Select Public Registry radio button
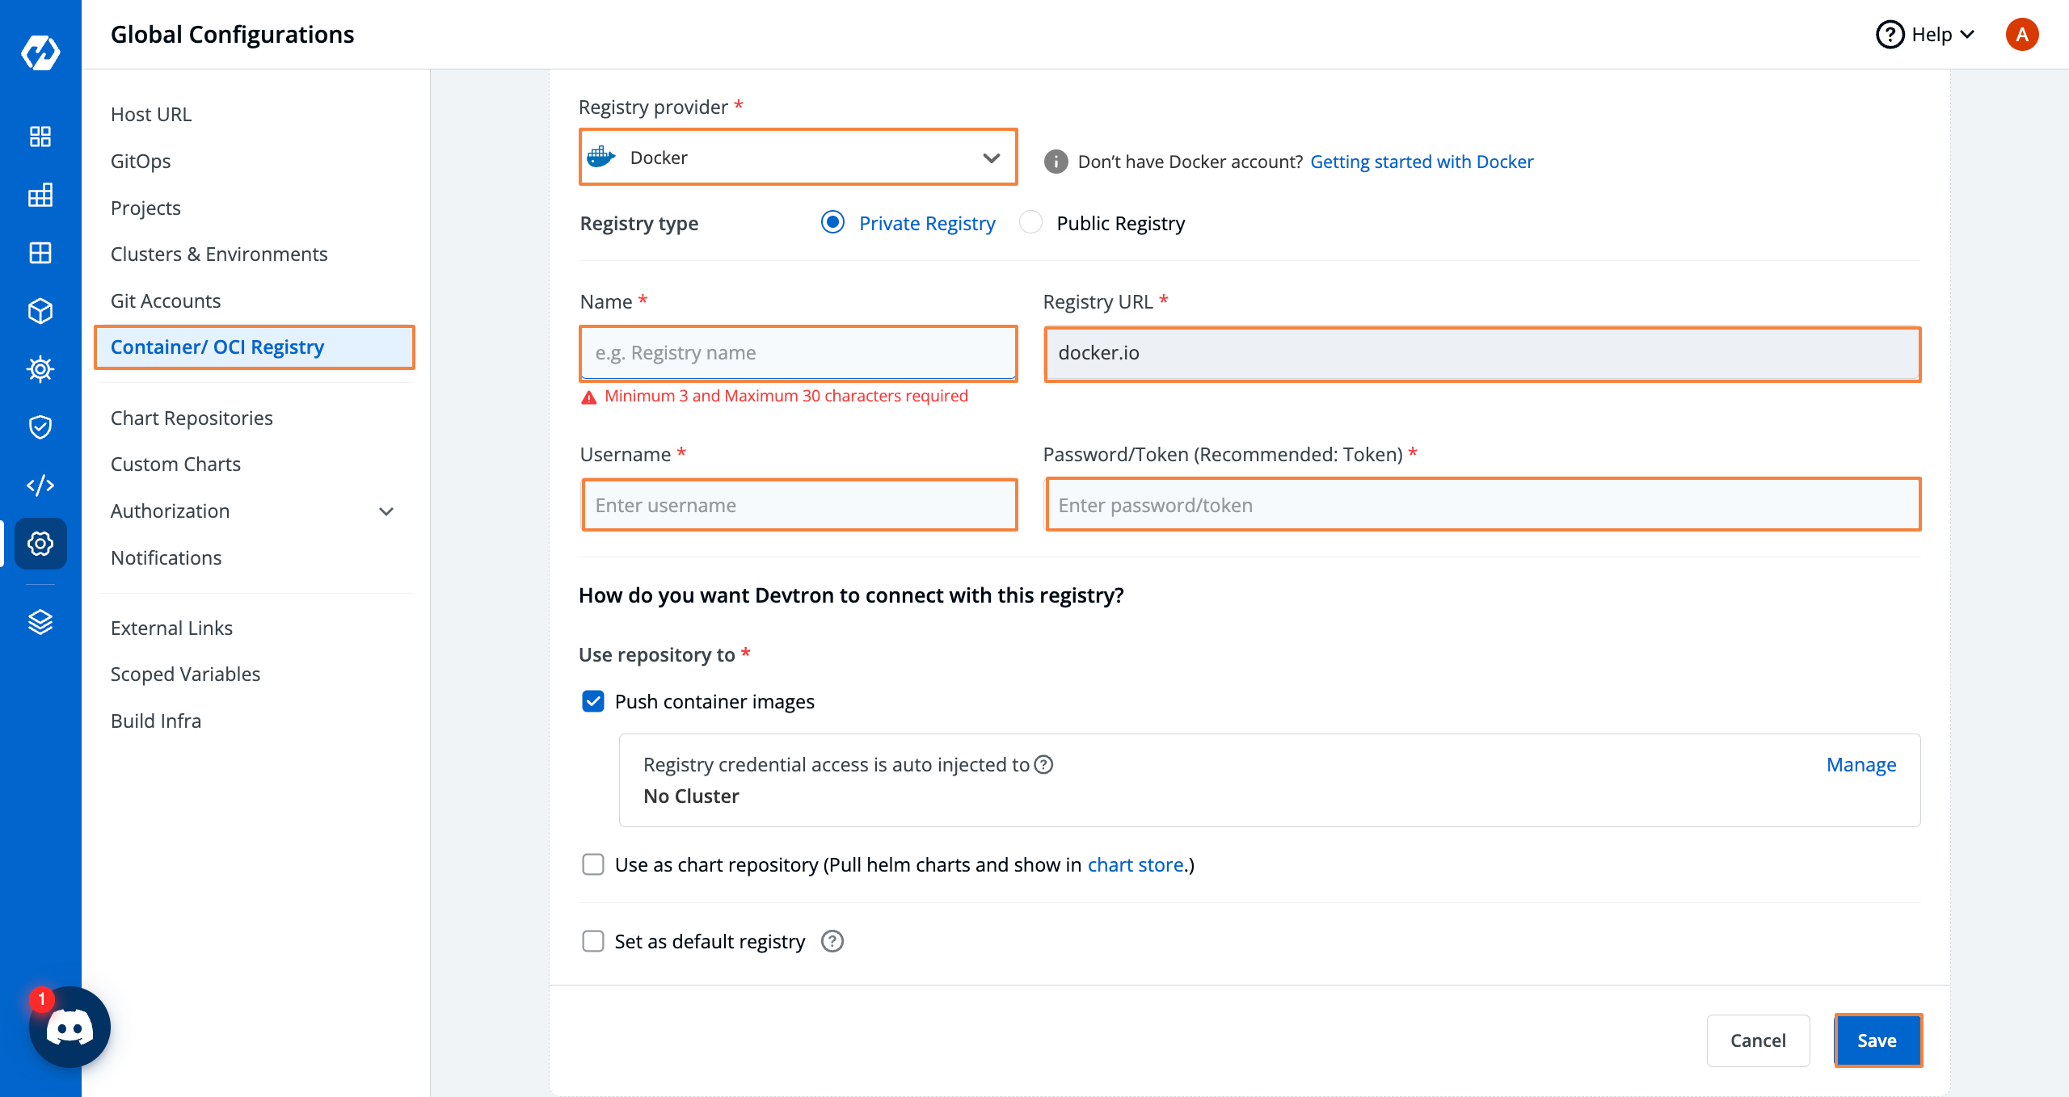The image size is (2069, 1097). point(1030,222)
